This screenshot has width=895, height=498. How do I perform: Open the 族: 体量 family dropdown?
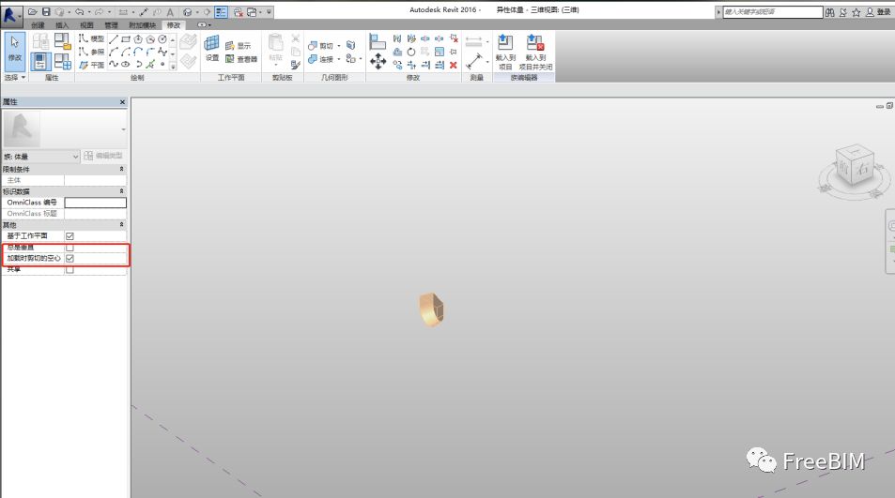click(40, 156)
